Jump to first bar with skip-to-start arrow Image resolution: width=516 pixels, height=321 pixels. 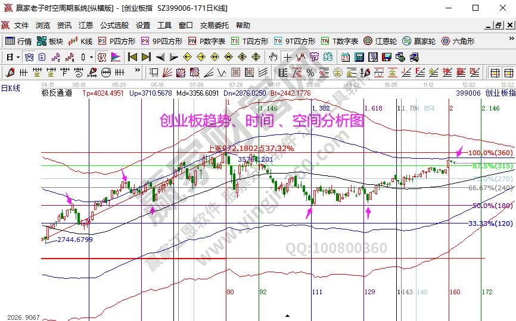[132, 58]
